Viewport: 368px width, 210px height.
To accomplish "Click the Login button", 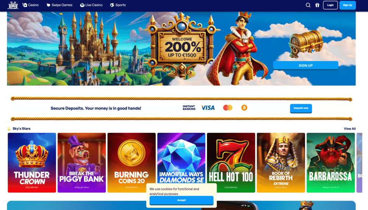I will pyautogui.click(x=330, y=5).
